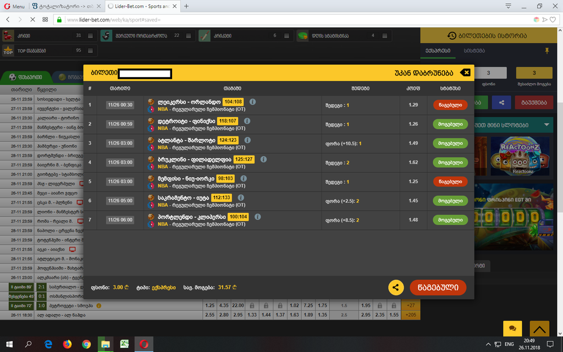Image resolution: width=563 pixels, height=352 pixels.
Task: Click the orange info icon on პეტროვუტი row
Action: (99, 306)
